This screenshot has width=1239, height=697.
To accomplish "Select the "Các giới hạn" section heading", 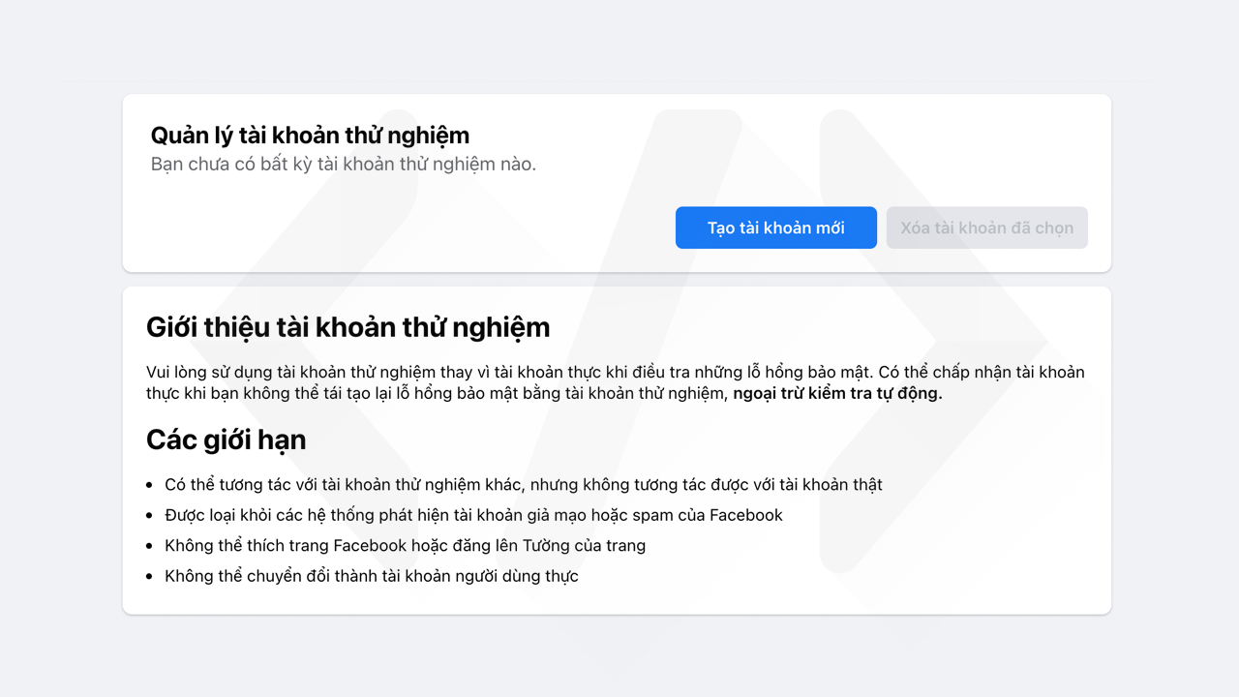I will pos(226,439).
